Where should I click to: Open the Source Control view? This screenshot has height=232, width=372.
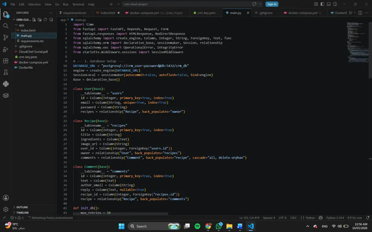click(6, 37)
